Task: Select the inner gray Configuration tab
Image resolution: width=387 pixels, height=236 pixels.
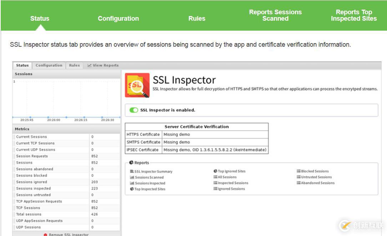Action: coord(49,65)
